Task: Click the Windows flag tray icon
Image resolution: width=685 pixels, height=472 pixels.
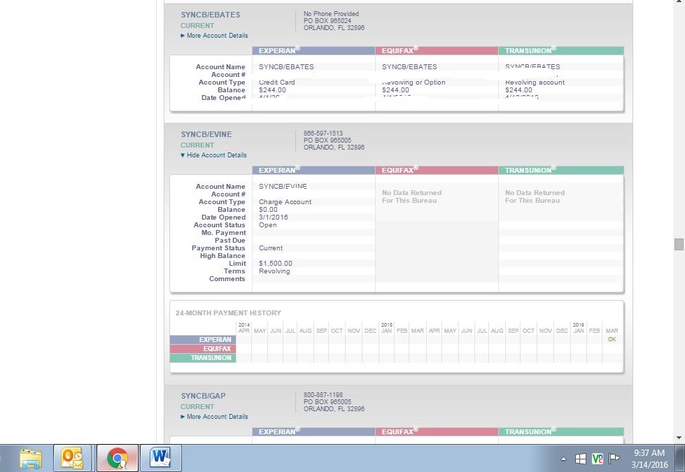Action: point(581,459)
